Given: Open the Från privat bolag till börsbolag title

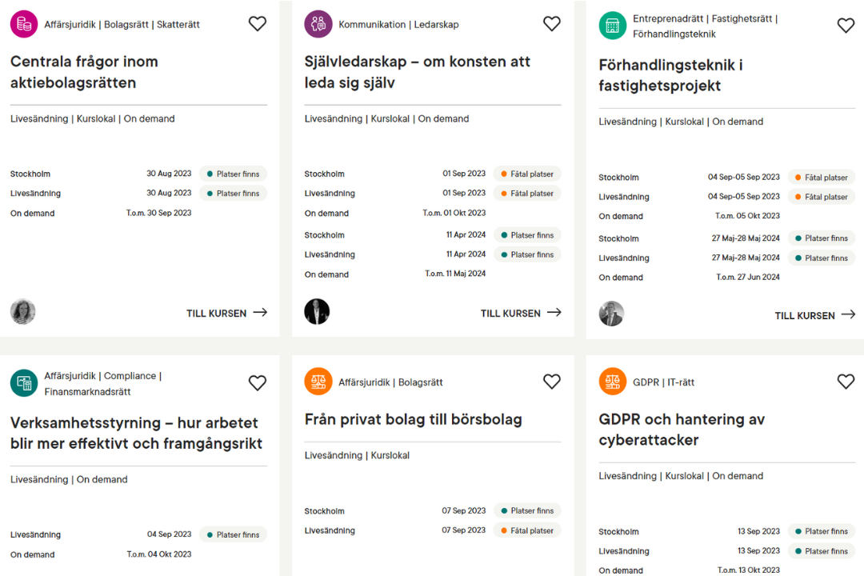Looking at the screenshot, I should [x=414, y=419].
